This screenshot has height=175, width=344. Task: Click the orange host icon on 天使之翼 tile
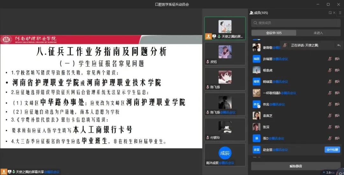tap(208, 37)
